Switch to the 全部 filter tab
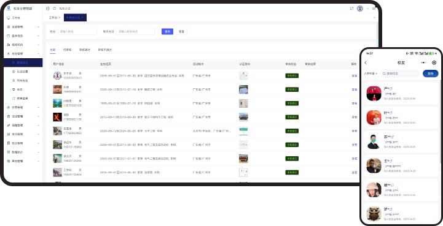 [x=53, y=50]
